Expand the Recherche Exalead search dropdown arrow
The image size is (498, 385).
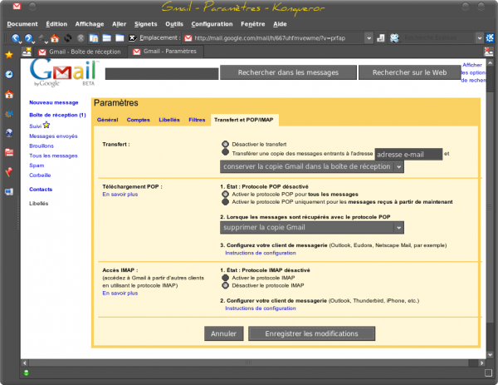tap(479, 38)
